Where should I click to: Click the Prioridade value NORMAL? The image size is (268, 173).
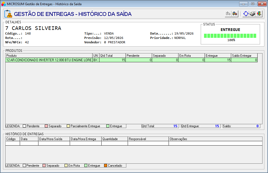pos(180,38)
